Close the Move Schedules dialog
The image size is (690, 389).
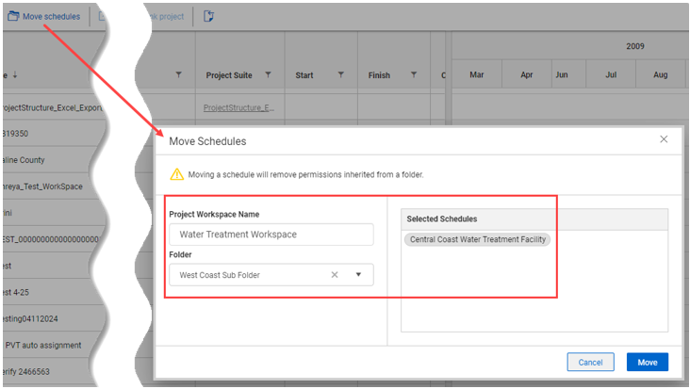pyautogui.click(x=664, y=139)
